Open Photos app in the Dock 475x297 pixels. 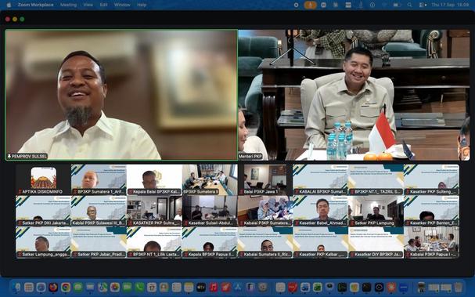115,287
